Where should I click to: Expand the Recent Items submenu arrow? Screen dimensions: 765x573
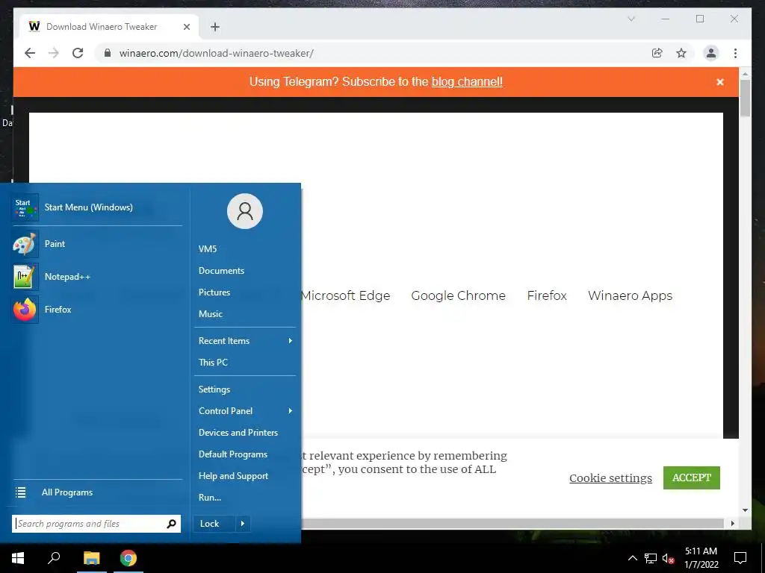pyautogui.click(x=291, y=340)
